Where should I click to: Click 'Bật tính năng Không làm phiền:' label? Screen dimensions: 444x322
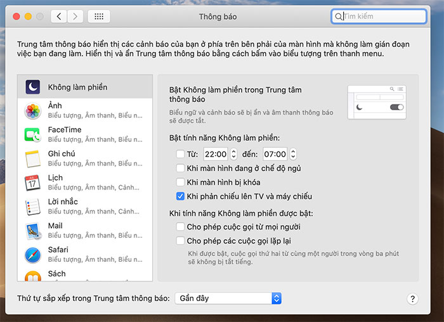click(225, 138)
